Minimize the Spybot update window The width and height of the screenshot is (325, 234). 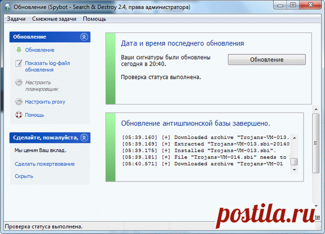click(x=280, y=5)
